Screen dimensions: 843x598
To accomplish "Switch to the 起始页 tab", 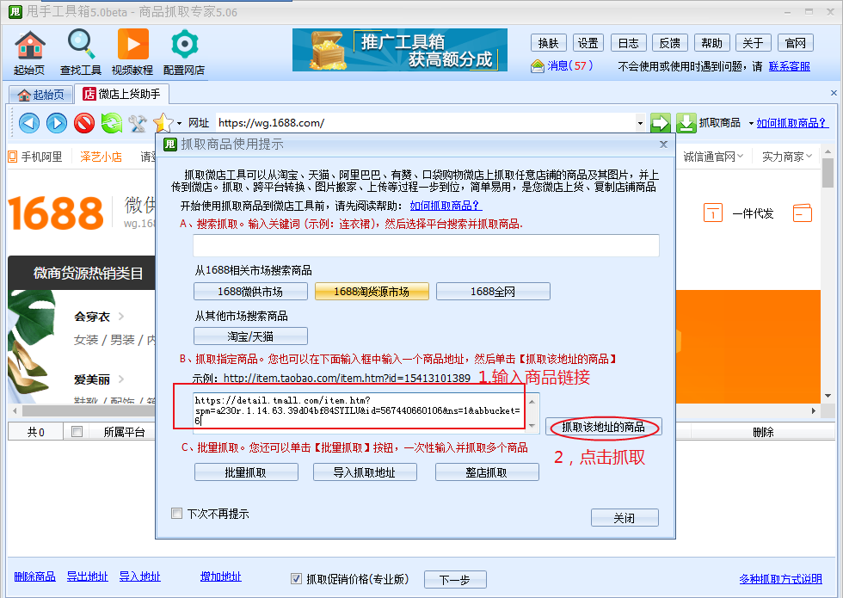I will 41,95.
